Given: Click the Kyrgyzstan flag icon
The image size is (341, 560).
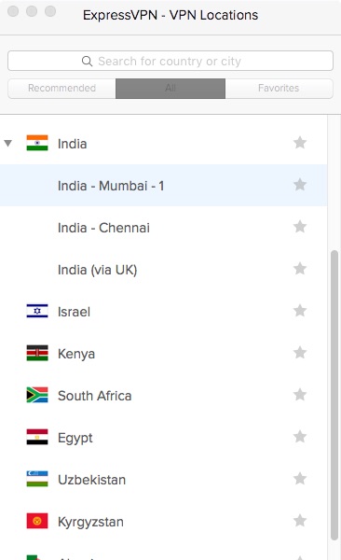Looking at the screenshot, I should 37,521.
